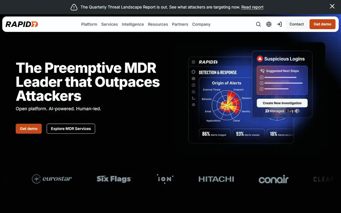Click the sign-in arrow icon

click(279, 24)
